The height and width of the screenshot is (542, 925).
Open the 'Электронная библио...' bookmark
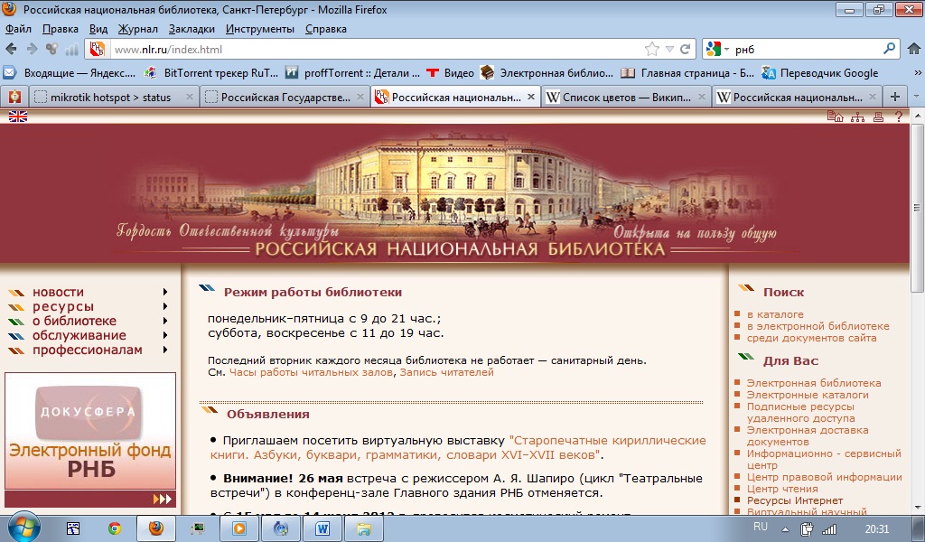[x=547, y=73]
